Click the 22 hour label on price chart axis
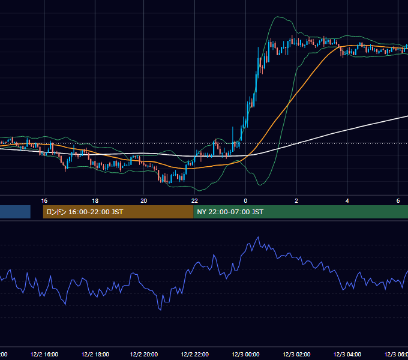The image size is (408, 360). (194, 201)
